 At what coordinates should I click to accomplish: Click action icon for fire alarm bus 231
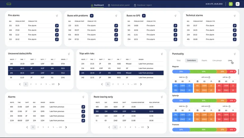point(57,26)
